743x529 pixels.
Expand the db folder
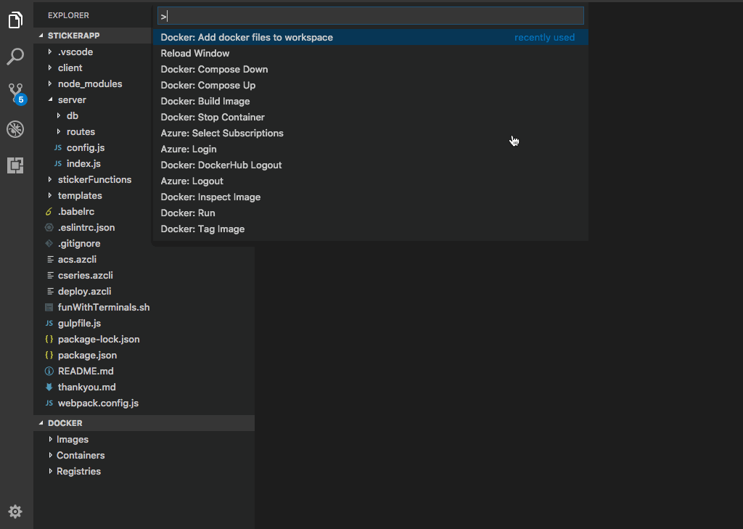click(x=58, y=115)
